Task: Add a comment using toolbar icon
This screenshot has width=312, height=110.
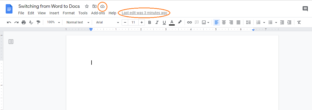Action: pyautogui.click(x=197, y=22)
